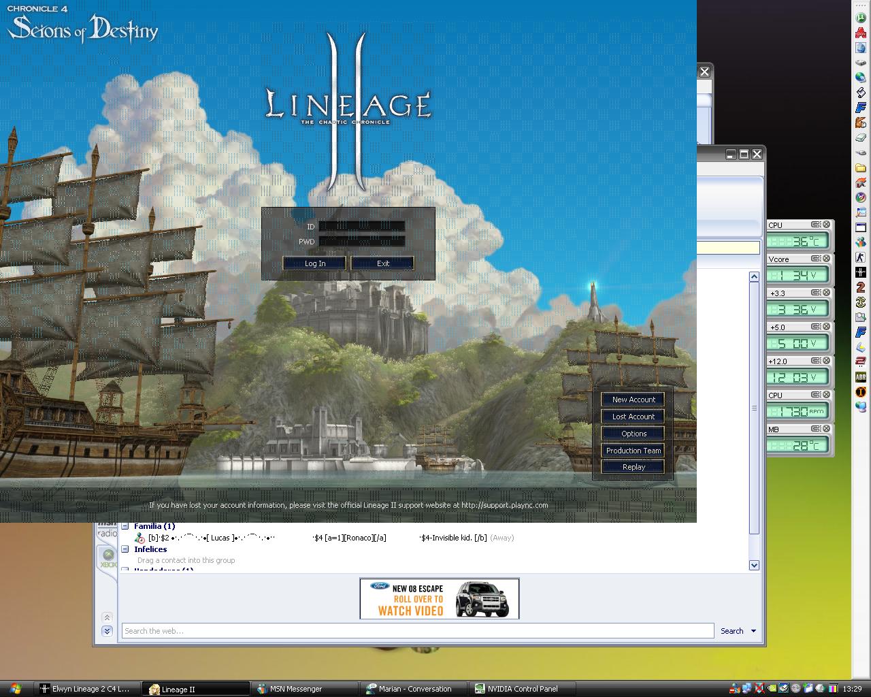871x697 pixels.
Task: Click the Ford Escape ad banner
Action: tap(440, 598)
